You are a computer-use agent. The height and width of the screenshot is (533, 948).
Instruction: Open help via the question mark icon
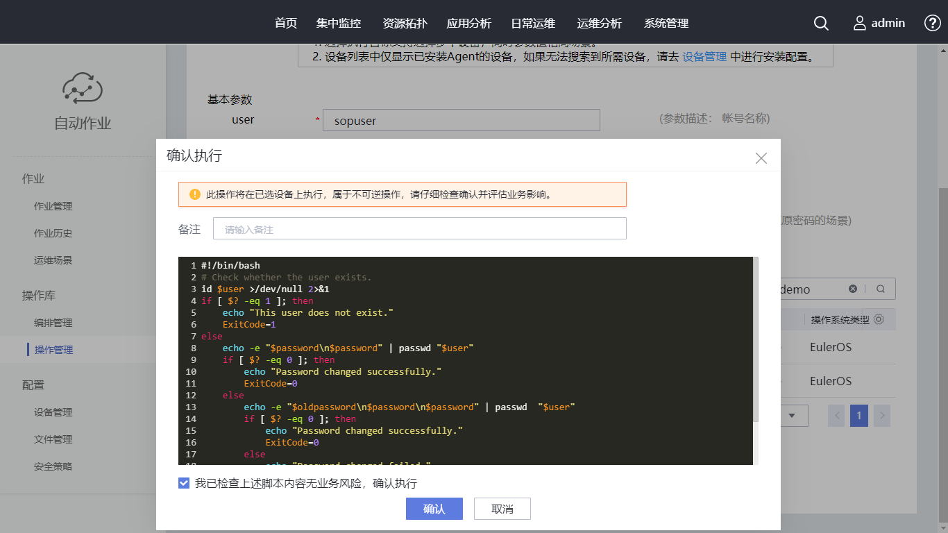click(933, 23)
